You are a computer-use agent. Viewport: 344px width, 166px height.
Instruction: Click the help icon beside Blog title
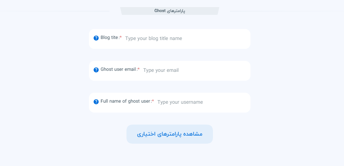tap(96, 38)
